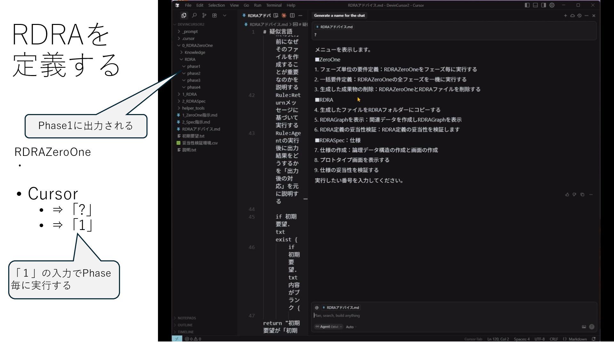Open the Extensions view icon

click(215, 15)
